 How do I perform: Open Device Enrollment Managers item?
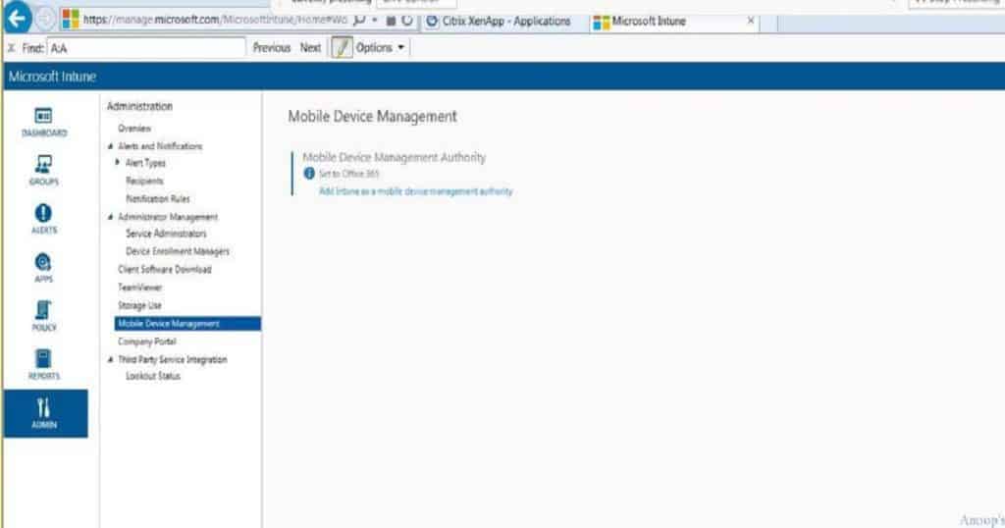coord(178,251)
